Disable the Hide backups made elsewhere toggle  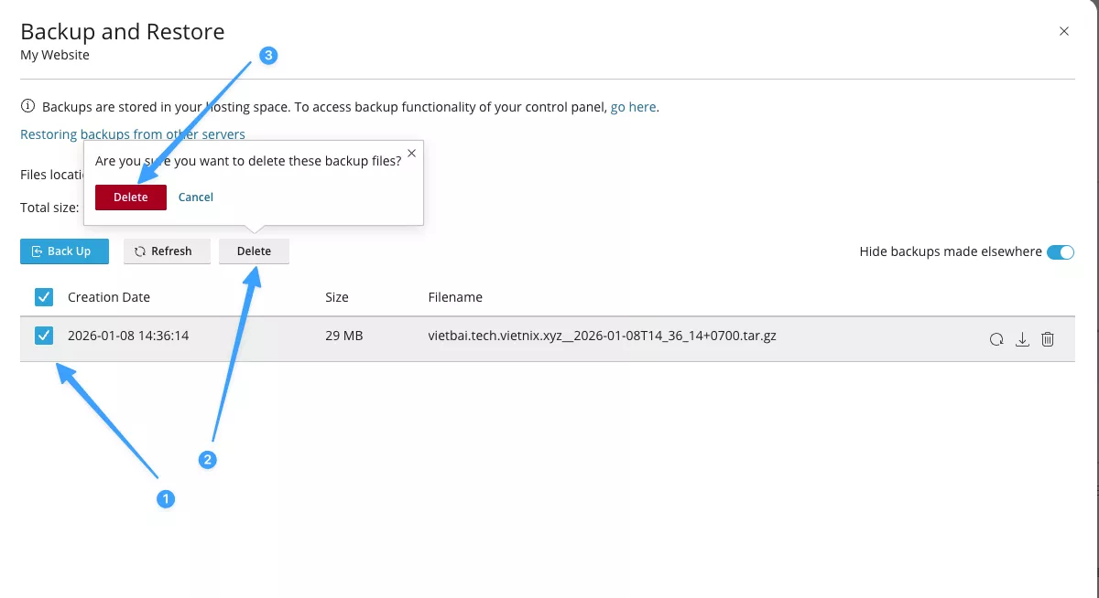point(1061,251)
